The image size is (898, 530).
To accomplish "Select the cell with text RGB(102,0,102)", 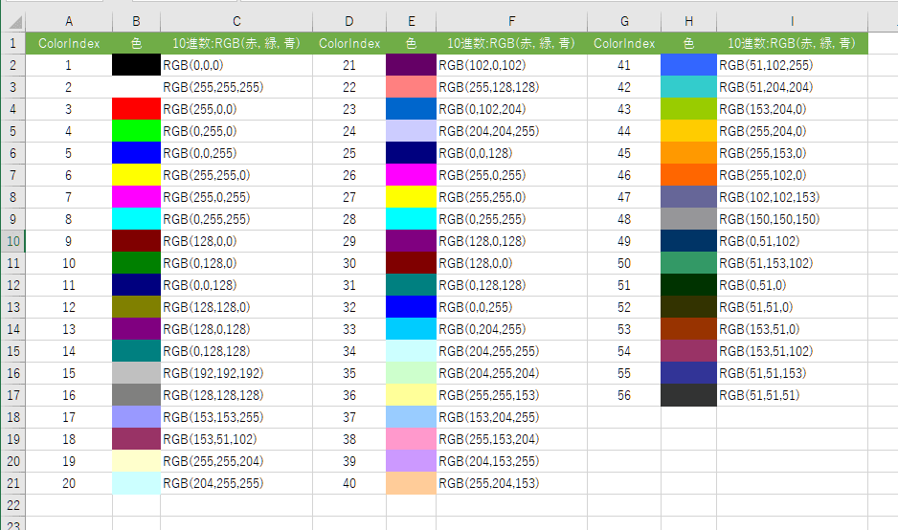I will click(511, 65).
